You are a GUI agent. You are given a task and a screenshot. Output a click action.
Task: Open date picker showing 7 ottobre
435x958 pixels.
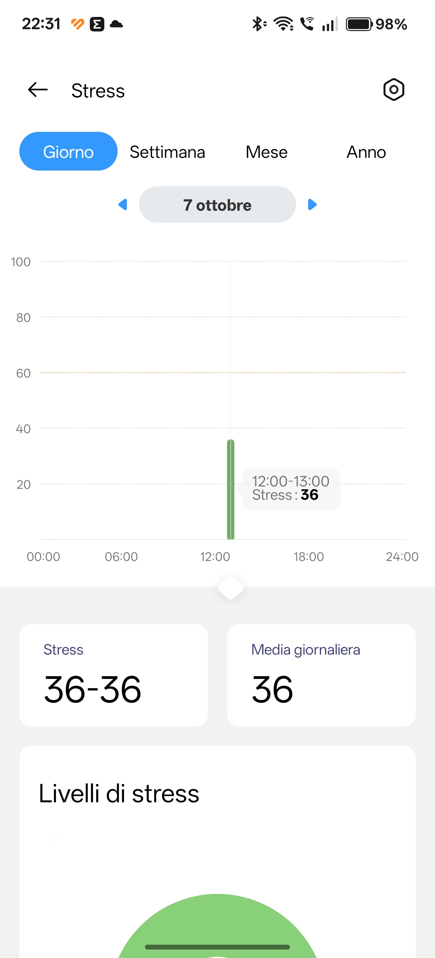tap(217, 204)
